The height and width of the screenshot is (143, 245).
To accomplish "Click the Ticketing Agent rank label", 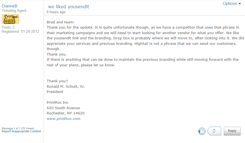I will click(14, 11).
